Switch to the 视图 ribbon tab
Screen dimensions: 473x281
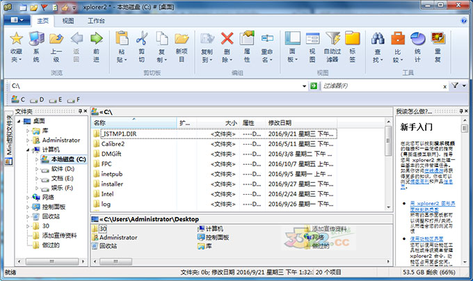tap(68, 21)
